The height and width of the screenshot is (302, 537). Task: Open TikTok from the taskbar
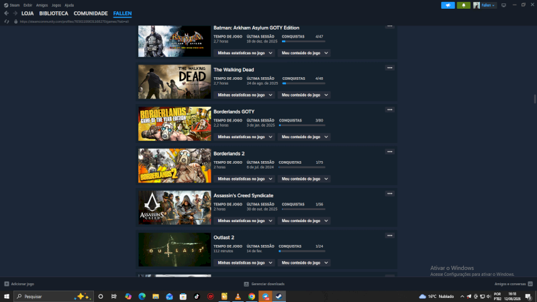[x=197, y=297]
